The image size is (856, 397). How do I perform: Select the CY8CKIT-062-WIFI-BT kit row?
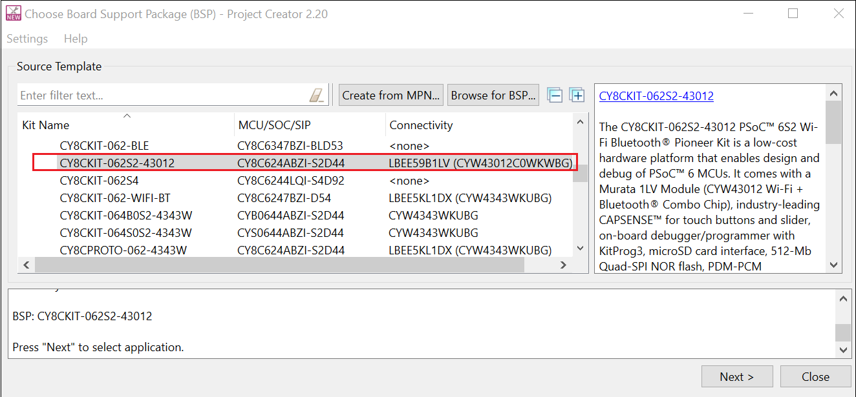295,198
